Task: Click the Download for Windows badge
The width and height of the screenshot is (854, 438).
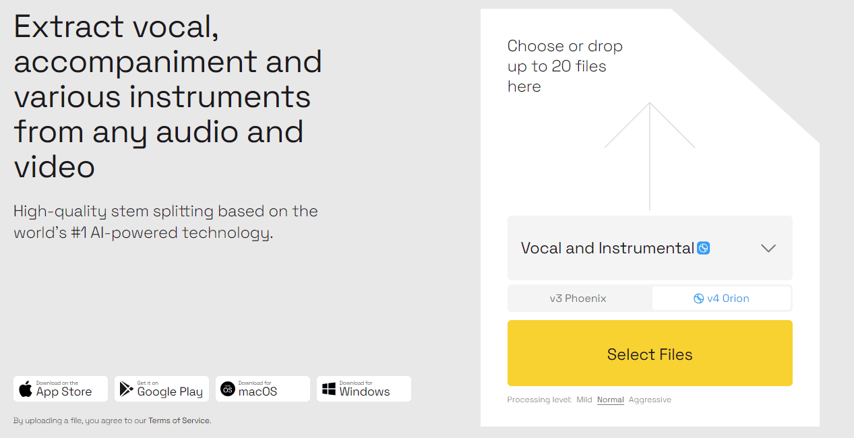Action: (x=364, y=389)
